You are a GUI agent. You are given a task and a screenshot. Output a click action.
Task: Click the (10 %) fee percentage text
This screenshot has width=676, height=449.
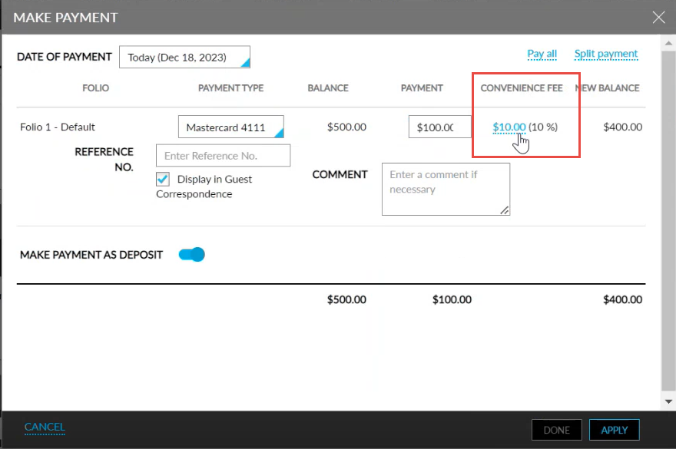point(543,127)
